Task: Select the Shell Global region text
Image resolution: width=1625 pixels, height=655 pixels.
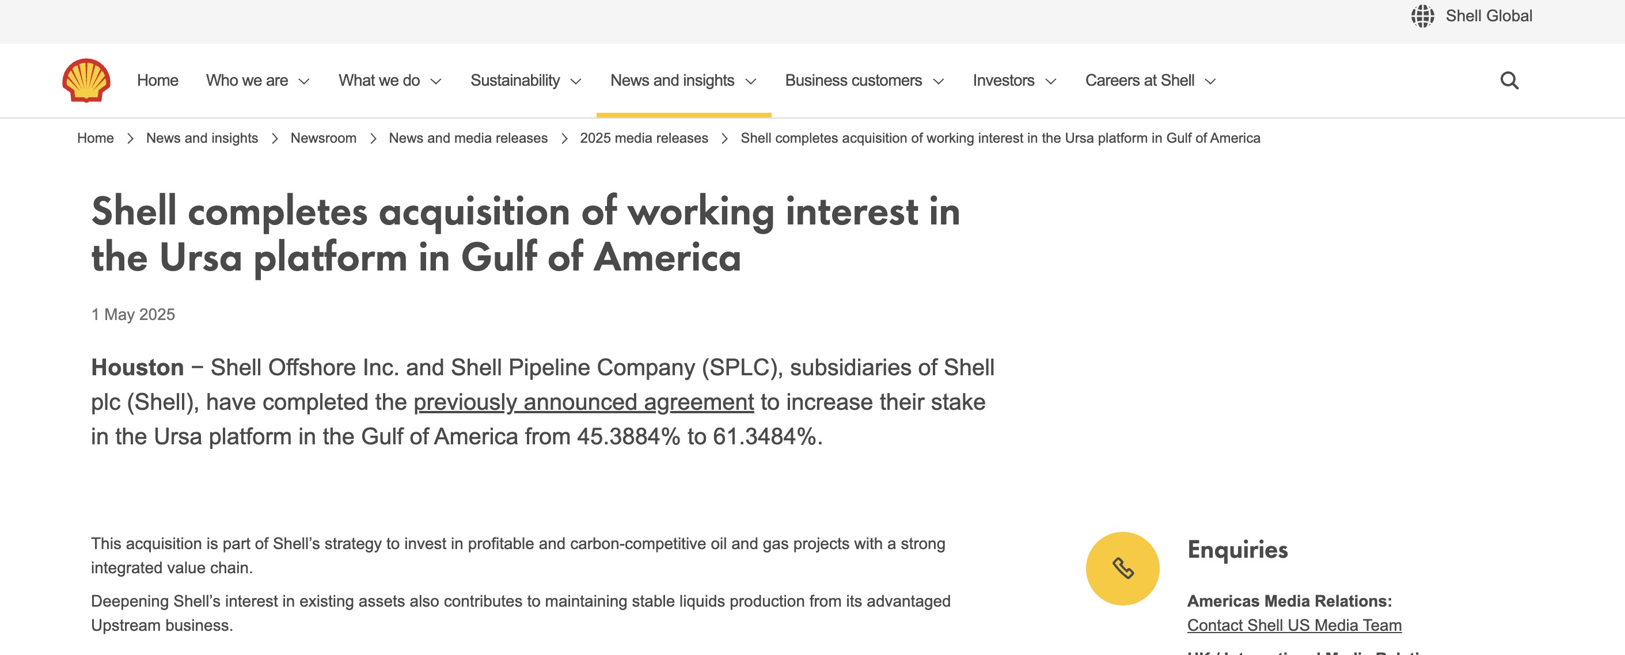Action: click(x=1489, y=16)
